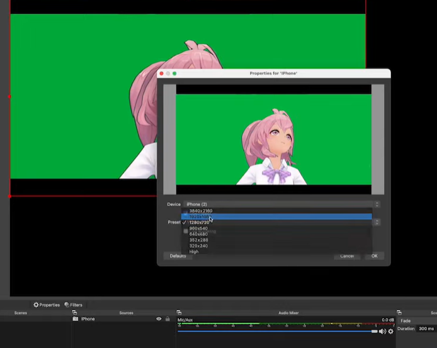Select the 1920x1080 preset option
The image size is (437, 348).
coord(276,216)
